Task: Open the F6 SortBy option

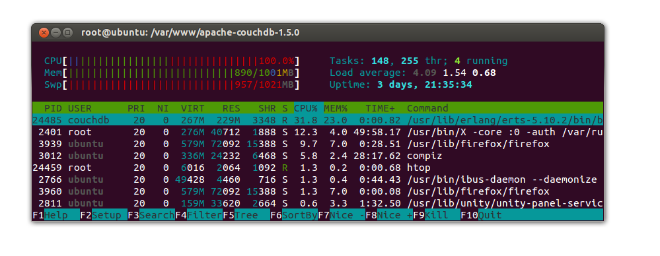Action: pyautogui.click(x=294, y=215)
